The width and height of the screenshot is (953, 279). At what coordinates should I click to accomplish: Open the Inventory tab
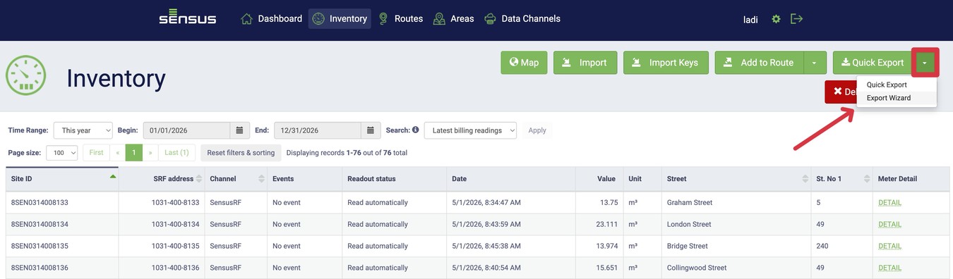click(340, 19)
